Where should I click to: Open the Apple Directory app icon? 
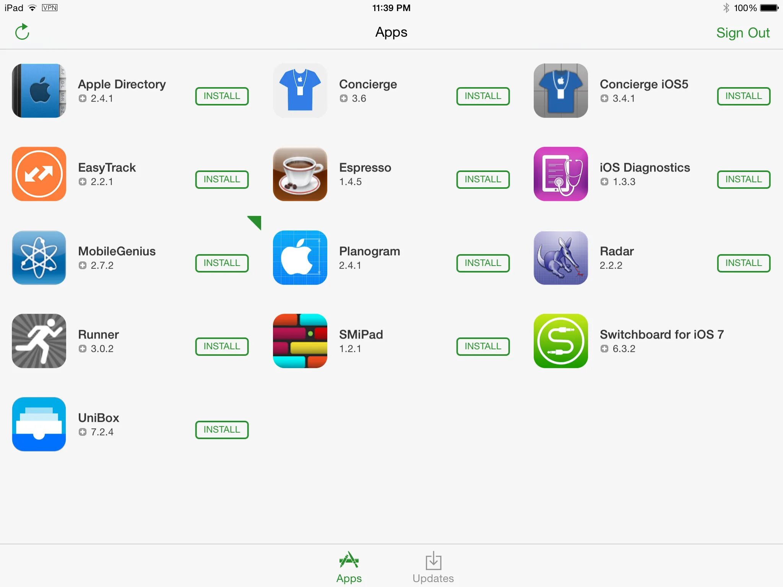point(39,91)
